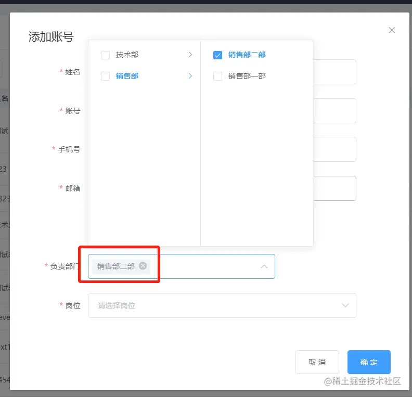Expand 销售部 with its right arrow
Screen dimensions: 412x397
[190, 76]
